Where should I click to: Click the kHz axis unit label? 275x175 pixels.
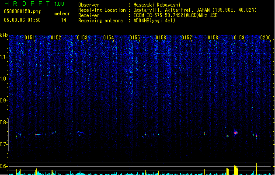coord(4,35)
